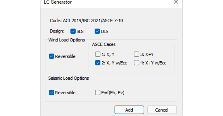Viewport: 223px width, 116px height.
Task: Click the LC Generator title bar text
Action: point(58,2)
